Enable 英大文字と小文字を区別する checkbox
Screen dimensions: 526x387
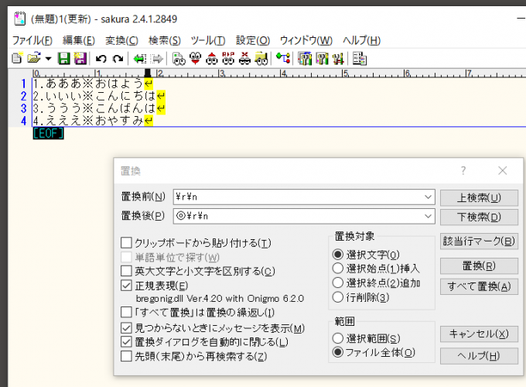pos(127,271)
